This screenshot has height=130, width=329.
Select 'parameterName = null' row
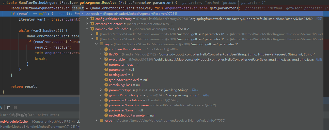click(x=126, y=110)
